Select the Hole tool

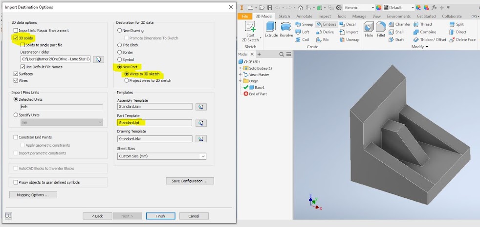coord(369,30)
